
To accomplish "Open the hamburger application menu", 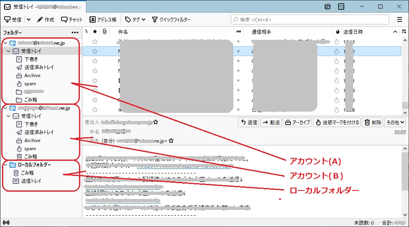I will click(400, 19).
